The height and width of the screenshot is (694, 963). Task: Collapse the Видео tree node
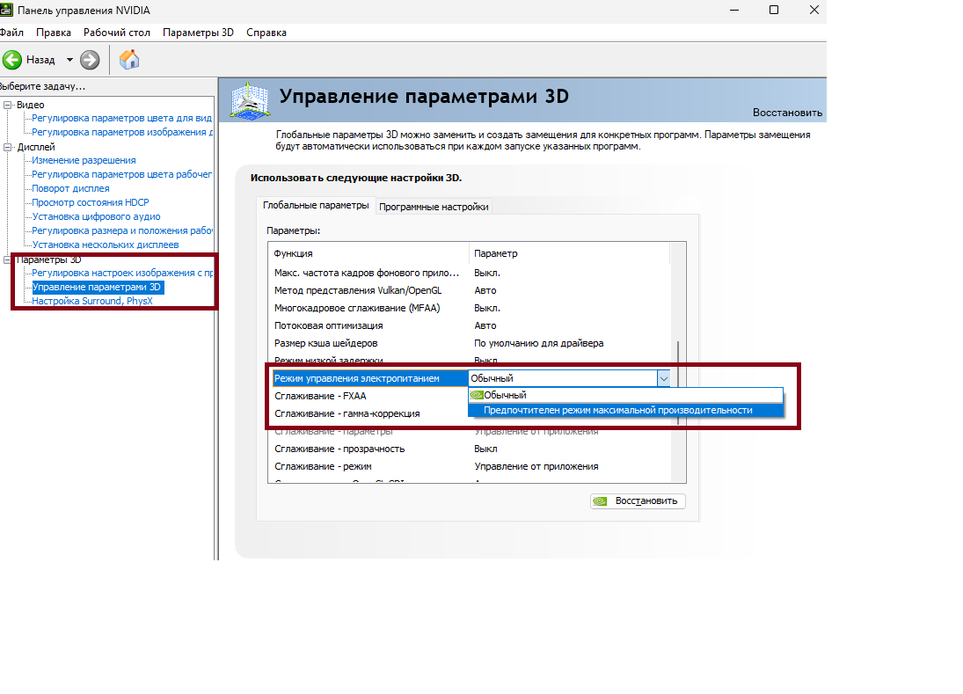[7, 105]
